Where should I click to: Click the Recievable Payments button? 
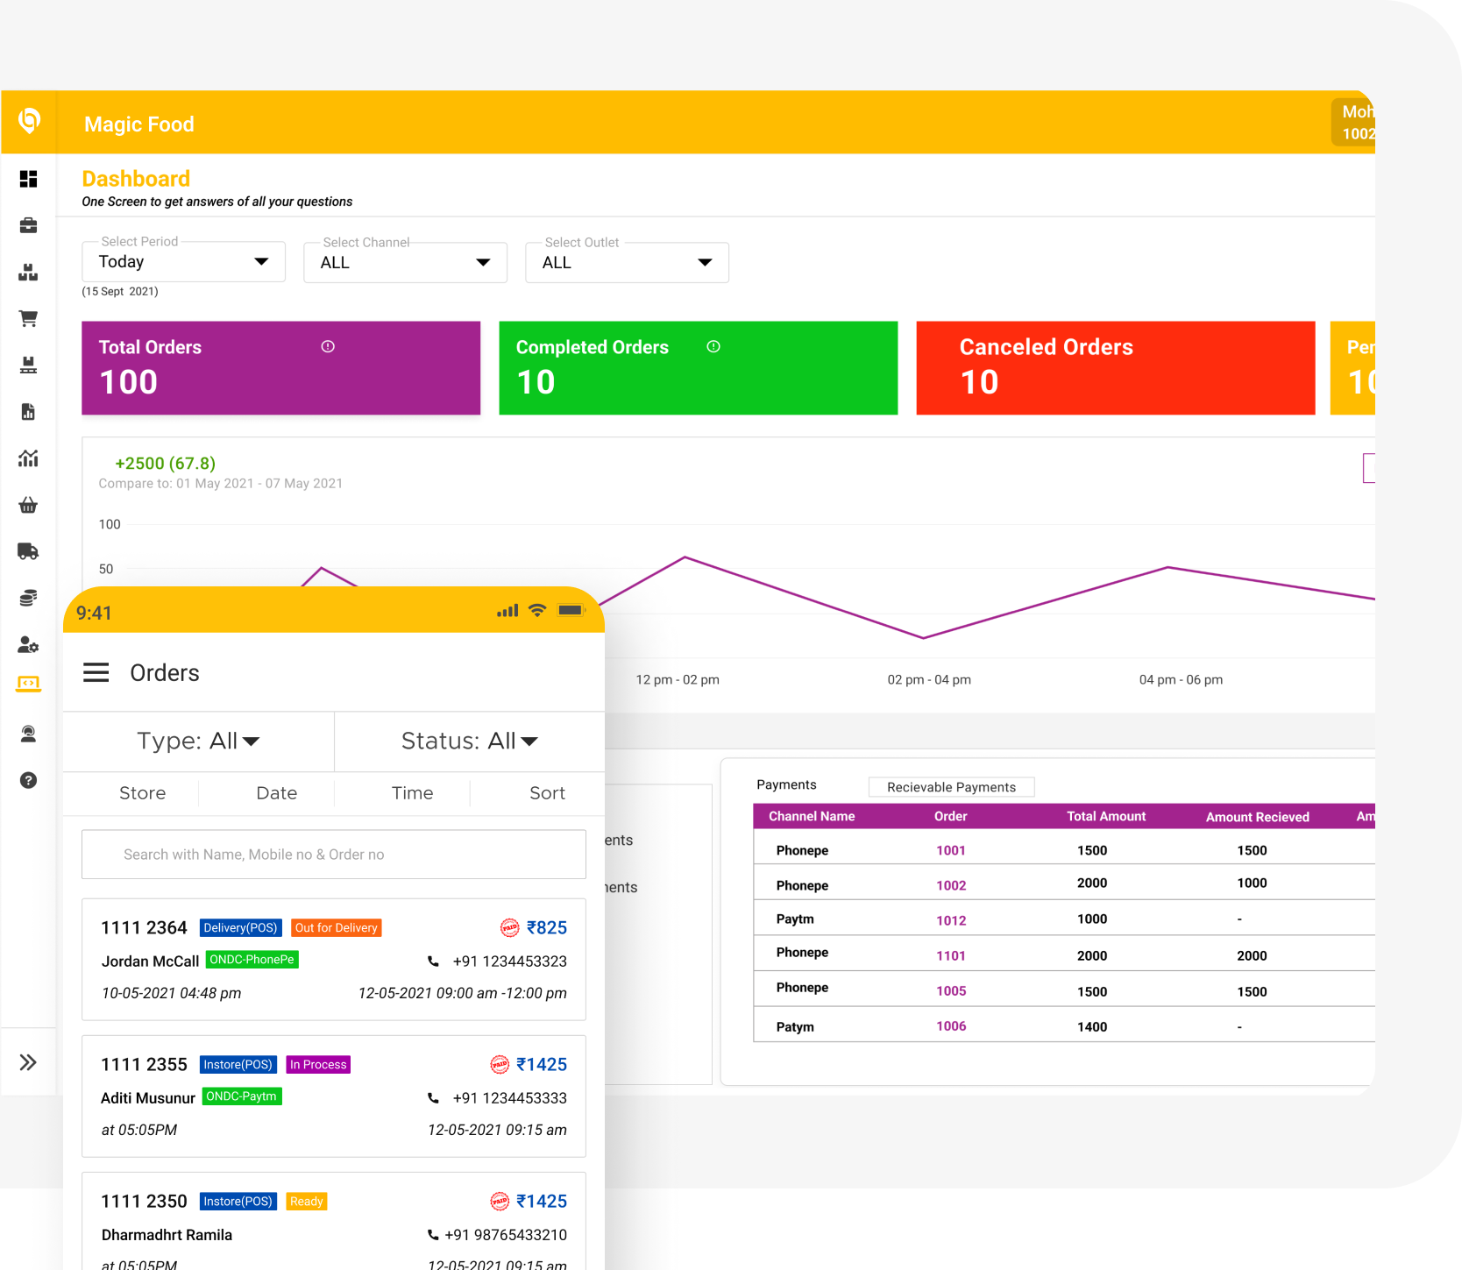[951, 787]
